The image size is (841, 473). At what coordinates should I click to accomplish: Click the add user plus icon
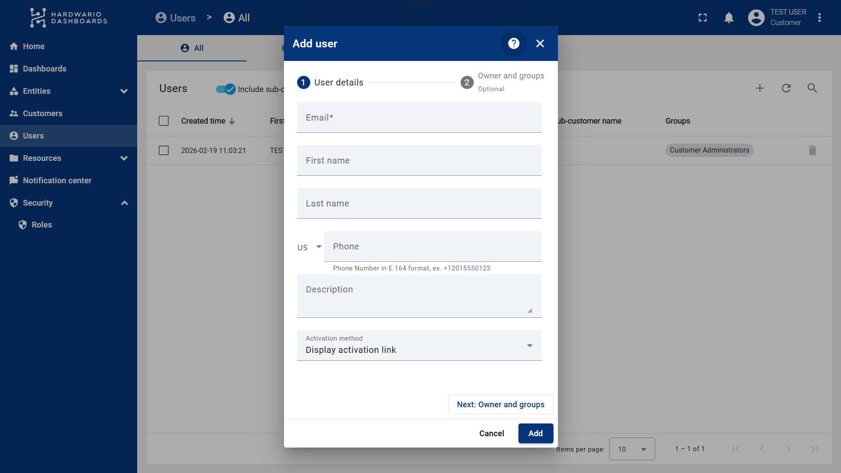760,88
